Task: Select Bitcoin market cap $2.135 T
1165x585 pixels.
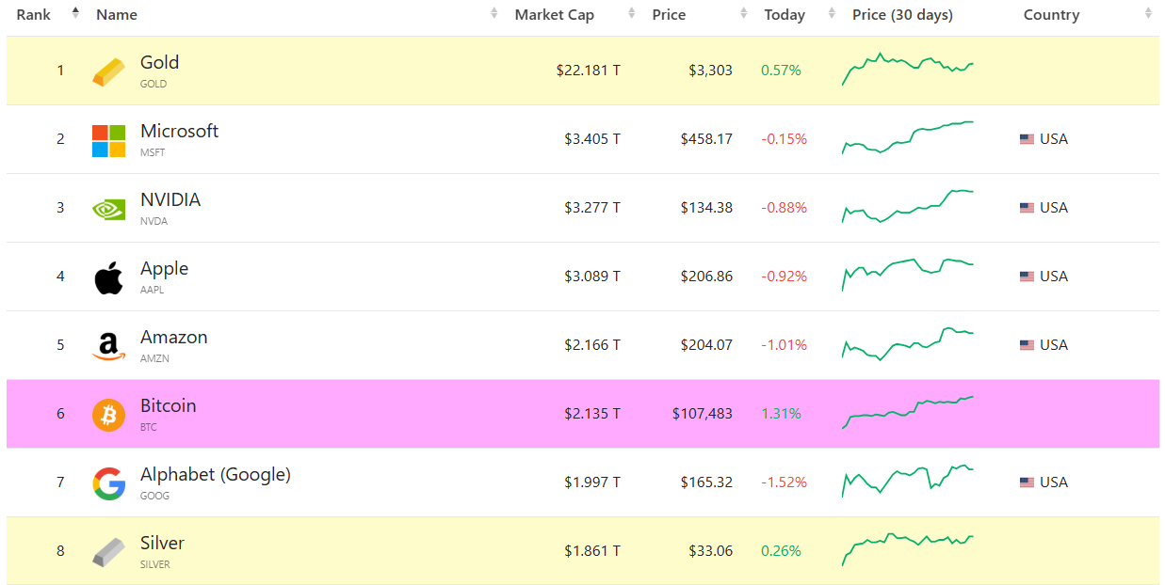Action: click(592, 414)
